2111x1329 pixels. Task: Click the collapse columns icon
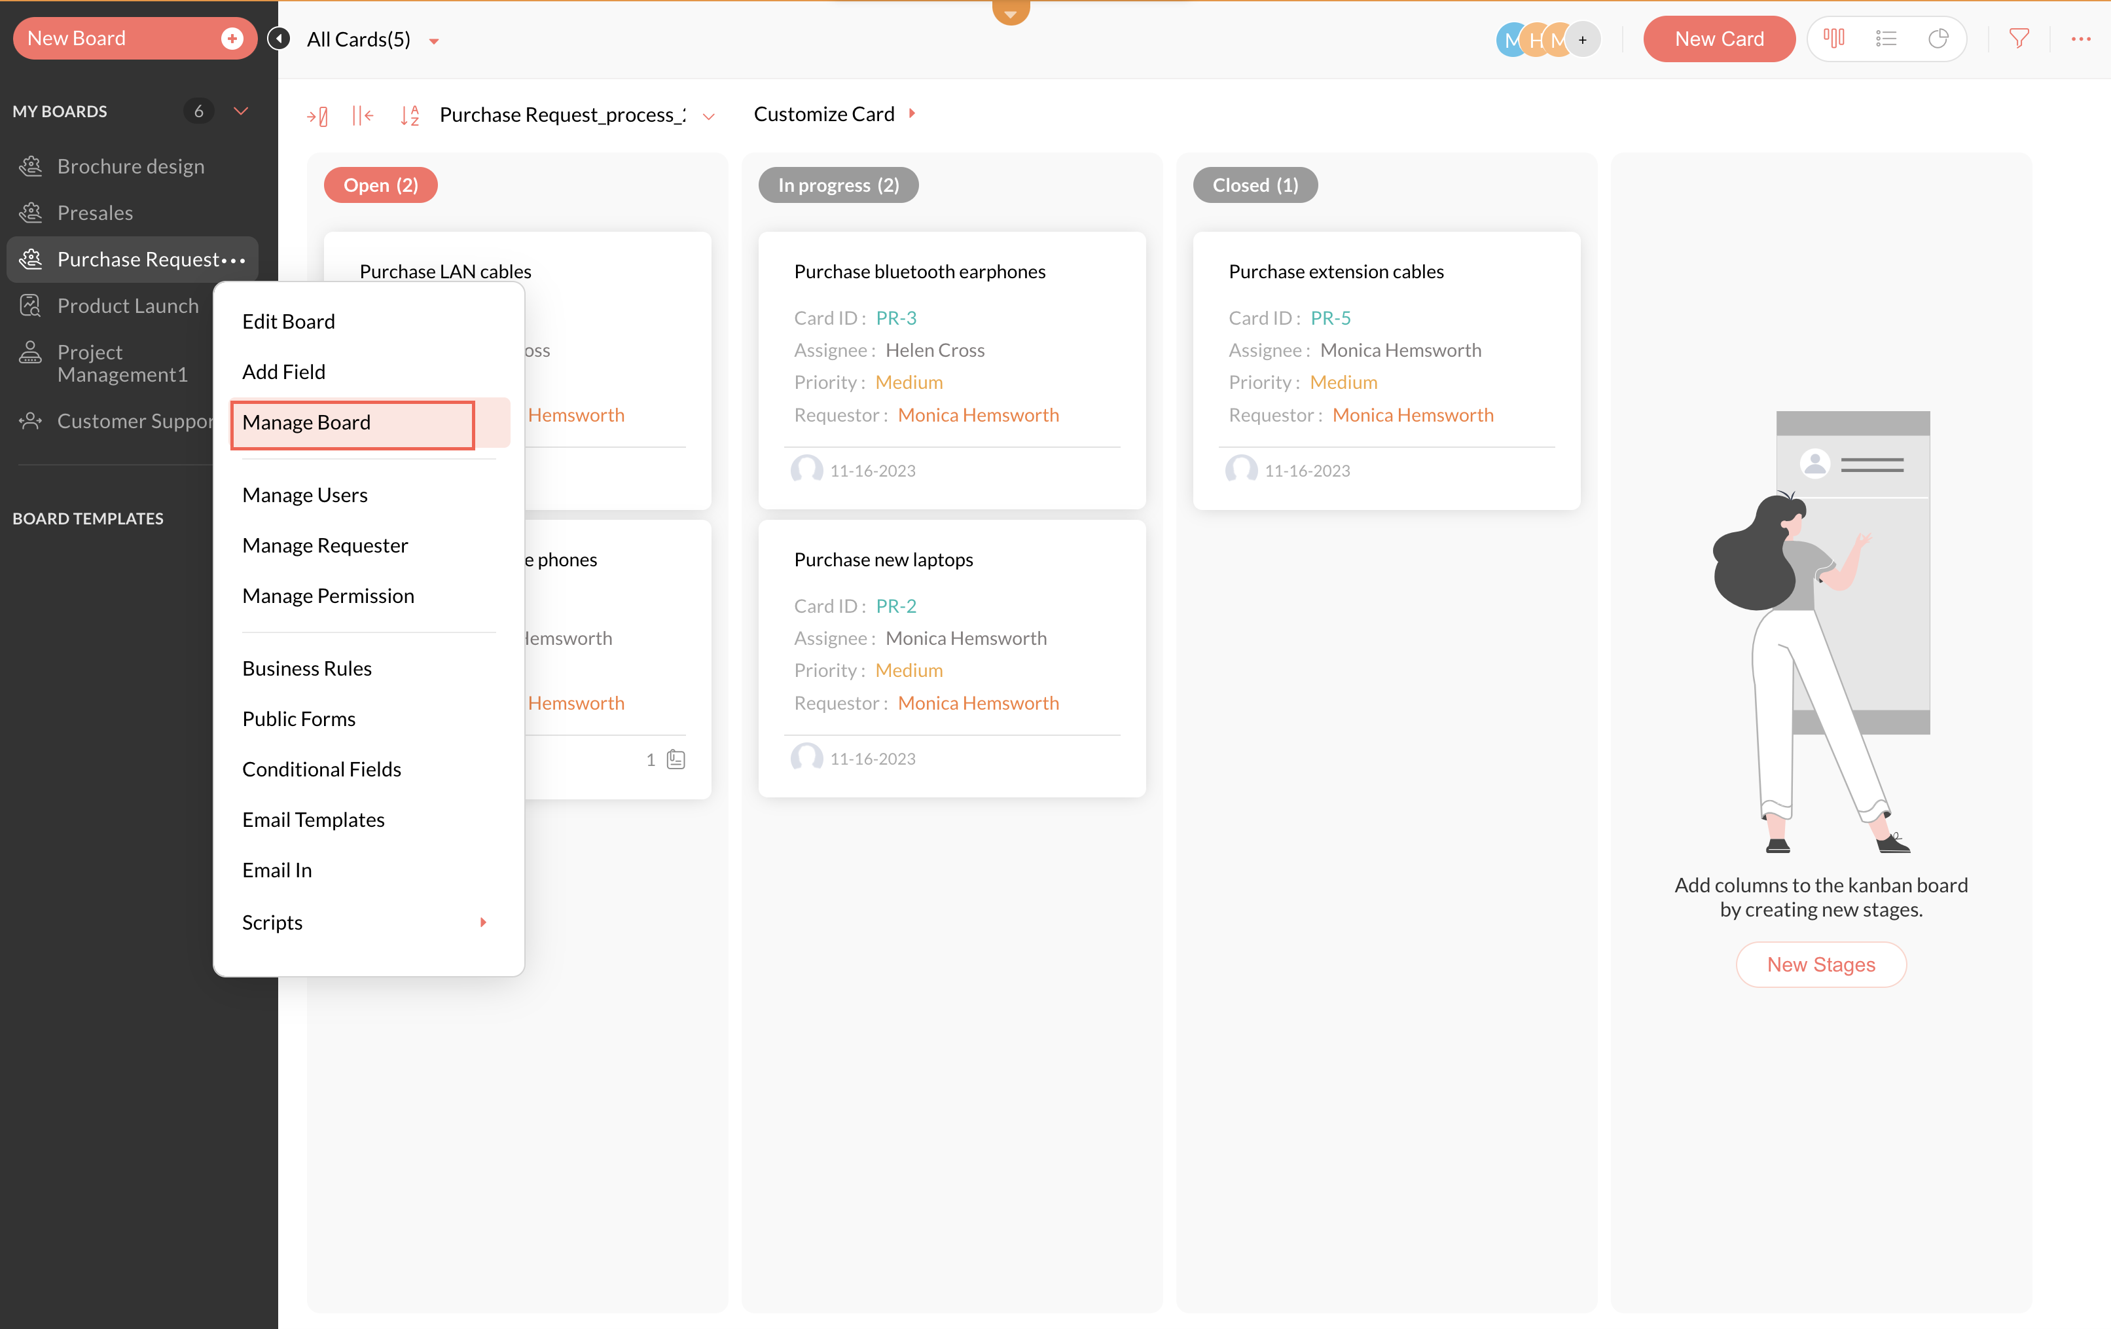coord(362,115)
